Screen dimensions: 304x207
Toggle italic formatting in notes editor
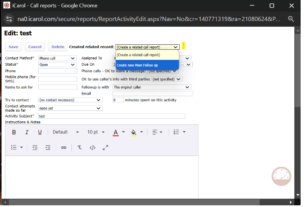tap(27, 132)
